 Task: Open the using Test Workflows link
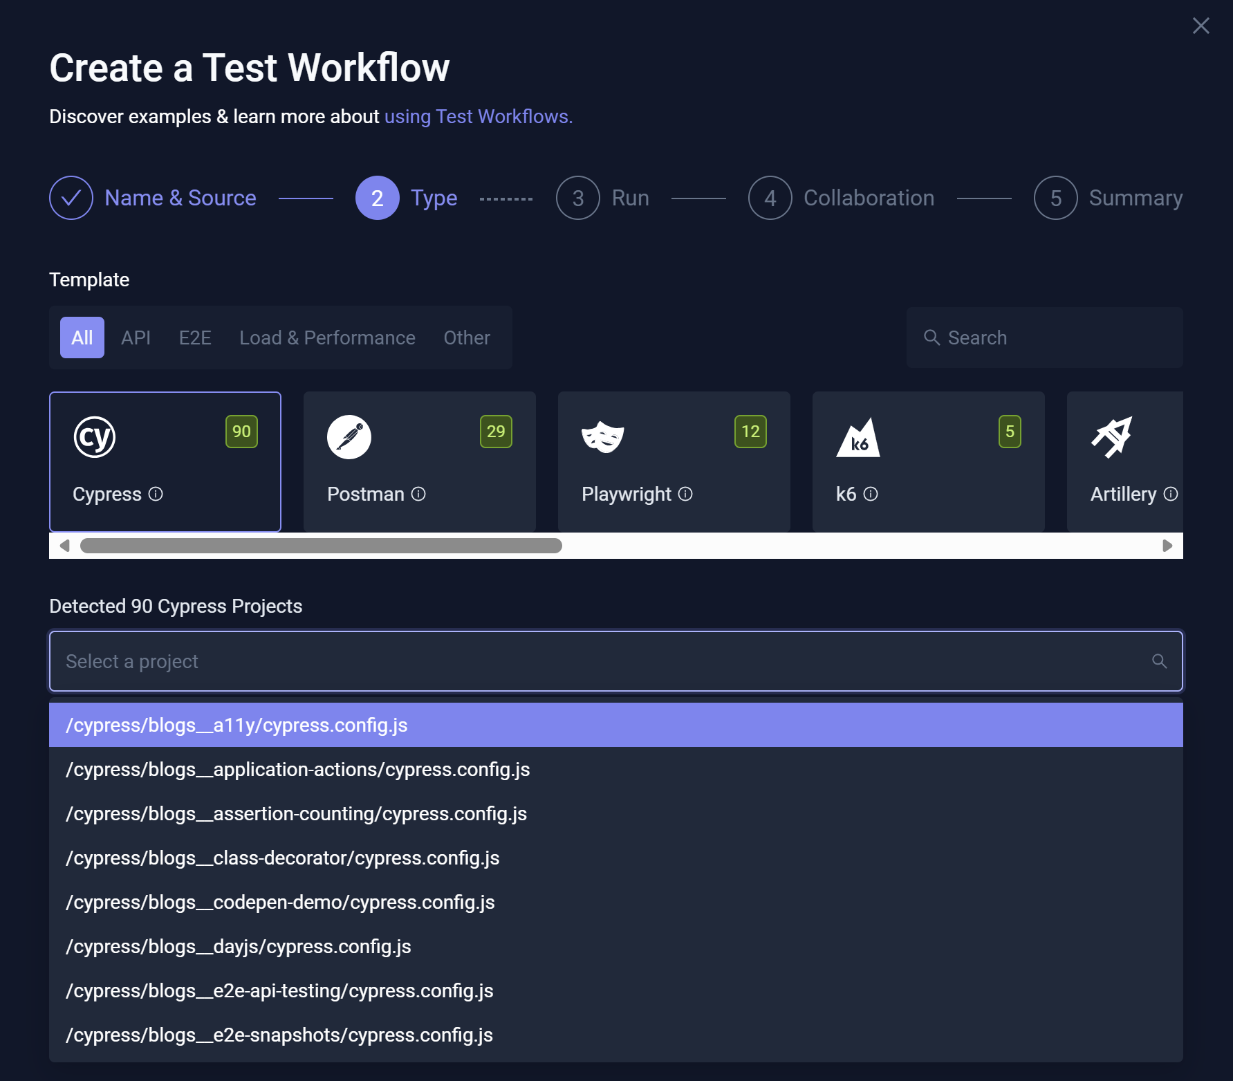pyautogui.click(x=479, y=116)
